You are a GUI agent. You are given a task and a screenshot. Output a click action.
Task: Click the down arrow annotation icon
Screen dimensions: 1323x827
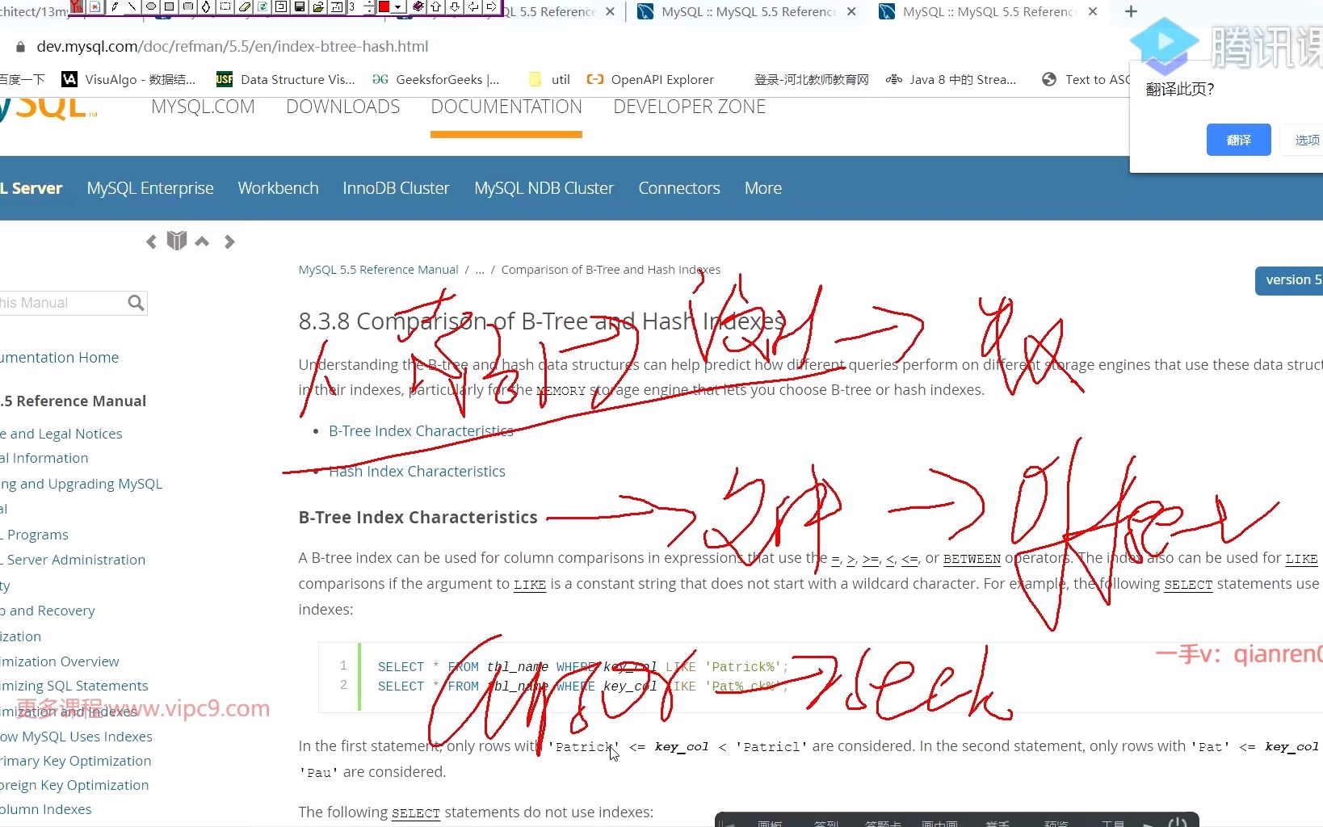(x=455, y=6)
